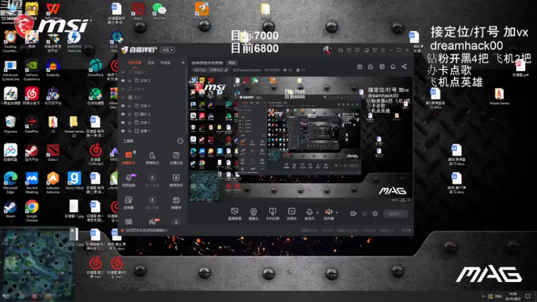Open the 房管助手 tool

pyautogui.click(x=152, y=158)
